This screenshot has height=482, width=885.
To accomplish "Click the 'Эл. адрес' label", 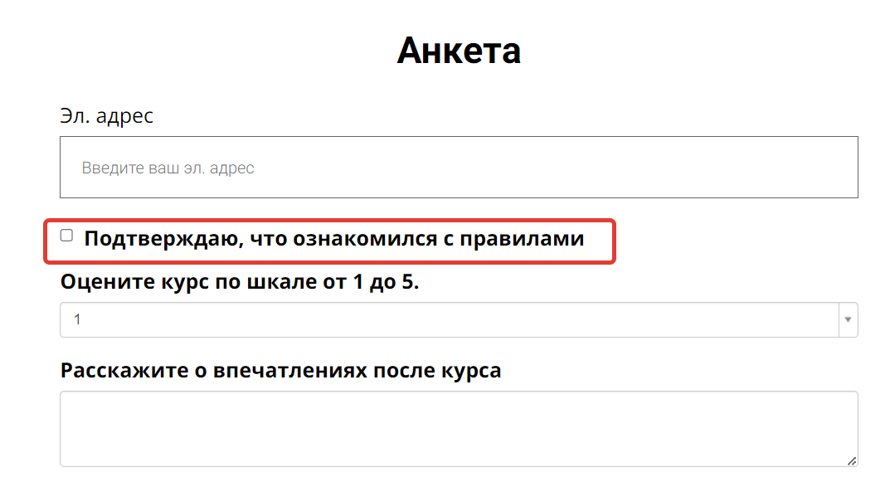I will click(x=107, y=115).
